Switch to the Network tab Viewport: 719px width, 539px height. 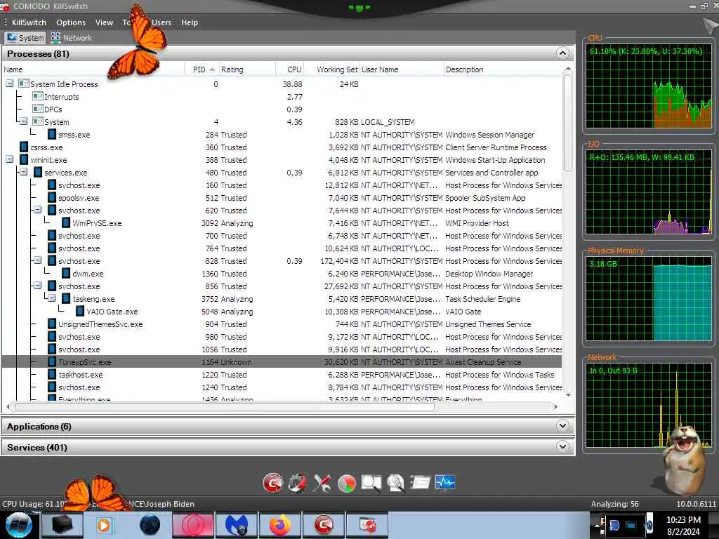(x=72, y=38)
